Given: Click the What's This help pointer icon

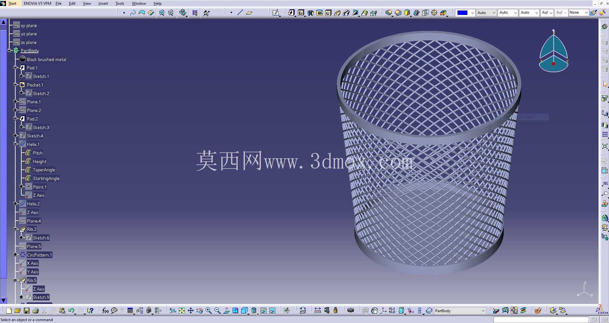Looking at the screenshot, I should (90, 311).
